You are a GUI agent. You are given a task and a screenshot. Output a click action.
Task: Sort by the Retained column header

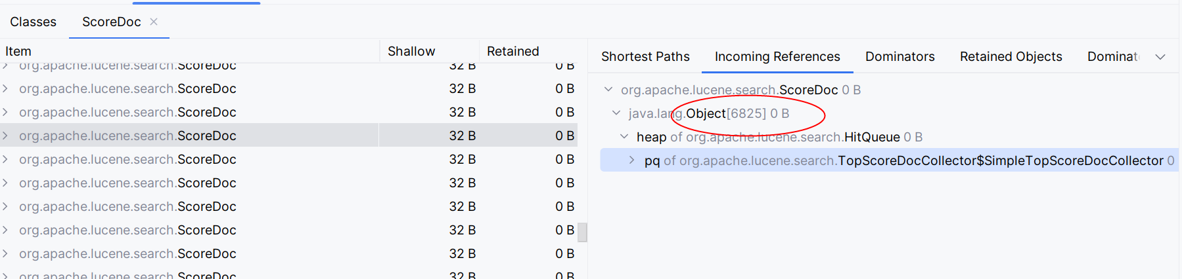point(512,51)
